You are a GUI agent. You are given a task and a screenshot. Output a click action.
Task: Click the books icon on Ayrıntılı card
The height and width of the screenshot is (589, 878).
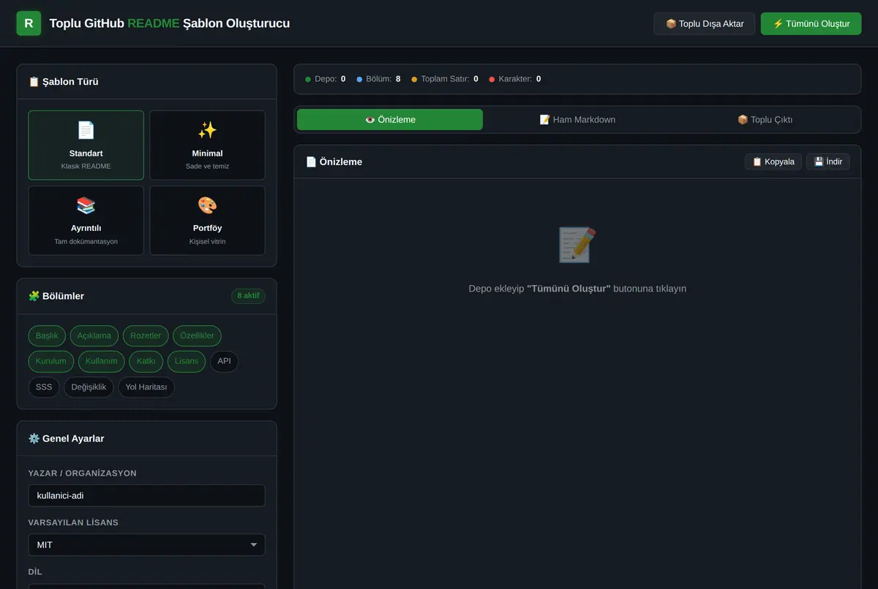click(86, 205)
